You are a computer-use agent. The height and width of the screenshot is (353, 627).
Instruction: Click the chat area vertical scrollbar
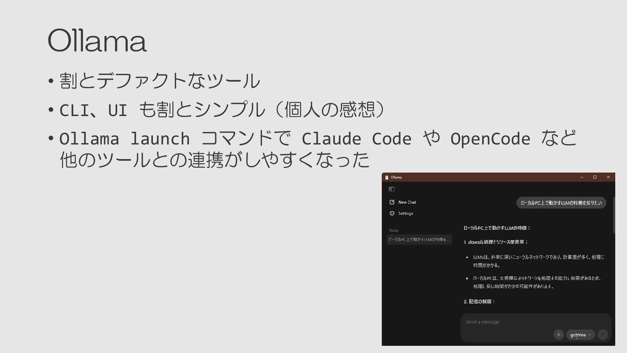[x=614, y=215]
